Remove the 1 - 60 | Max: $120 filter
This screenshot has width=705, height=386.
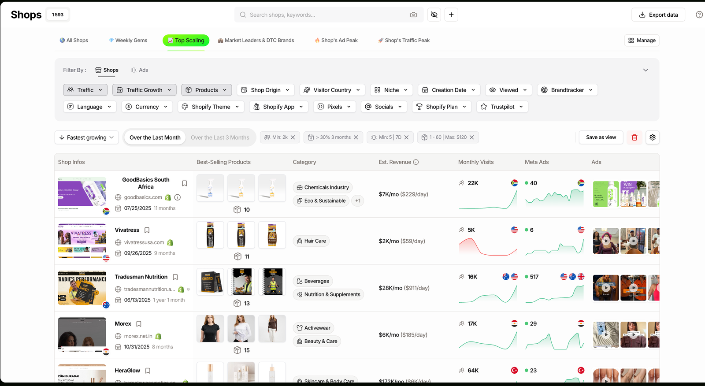click(x=472, y=137)
